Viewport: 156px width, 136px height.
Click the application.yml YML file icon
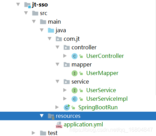[x=59, y=125]
